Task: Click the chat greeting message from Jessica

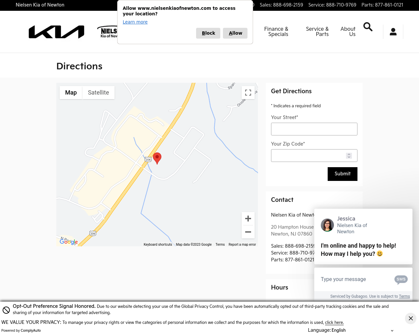Action: coord(358,250)
